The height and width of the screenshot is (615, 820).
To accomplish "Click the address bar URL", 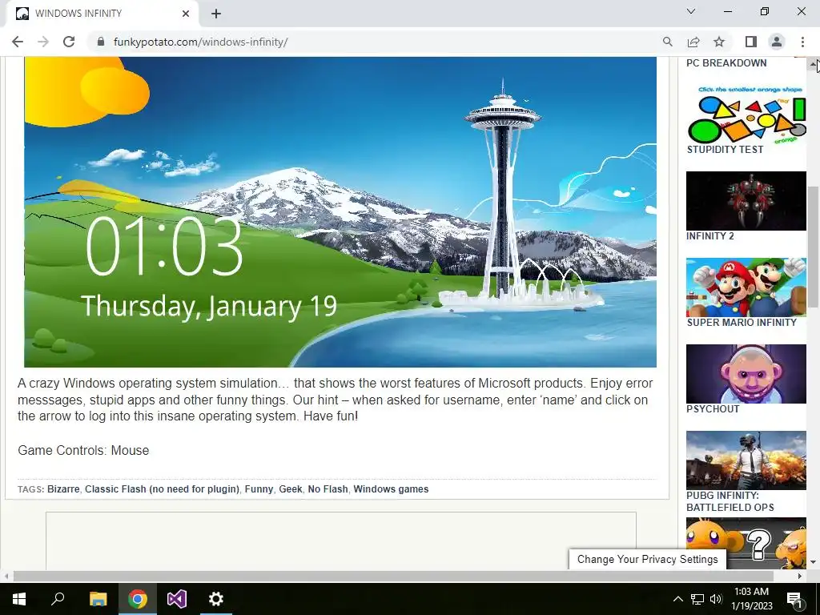I will coord(200,42).
